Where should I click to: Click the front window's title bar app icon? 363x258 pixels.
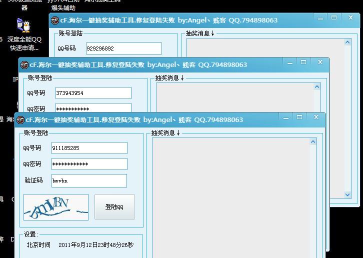pos(20,119)
